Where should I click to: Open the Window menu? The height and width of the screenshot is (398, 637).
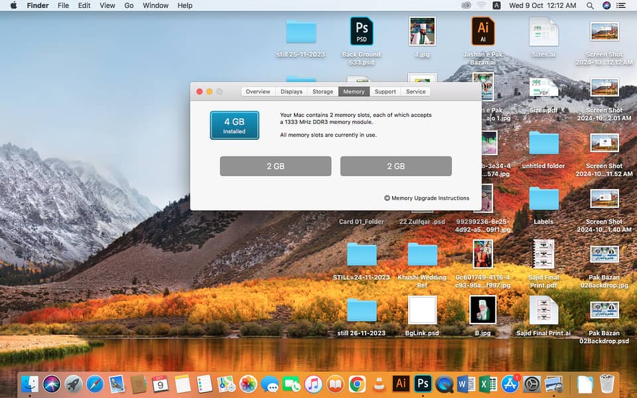[x=155, y=5]
